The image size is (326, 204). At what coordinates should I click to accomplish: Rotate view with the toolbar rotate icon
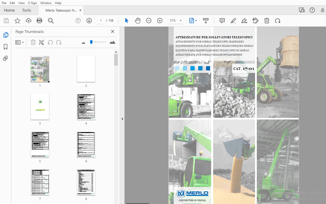[278, 21]
